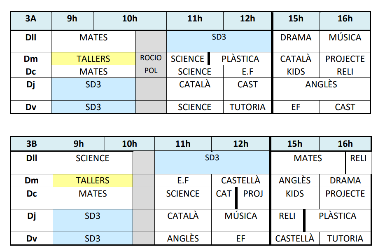
Task: Click the blue SD3 block on Monday in 3B
Action: point(212,158)
